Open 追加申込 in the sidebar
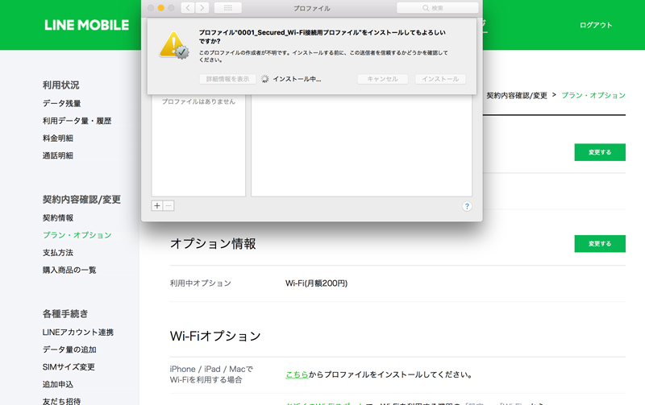Viewport: 645px width, 405px height. 58,384
